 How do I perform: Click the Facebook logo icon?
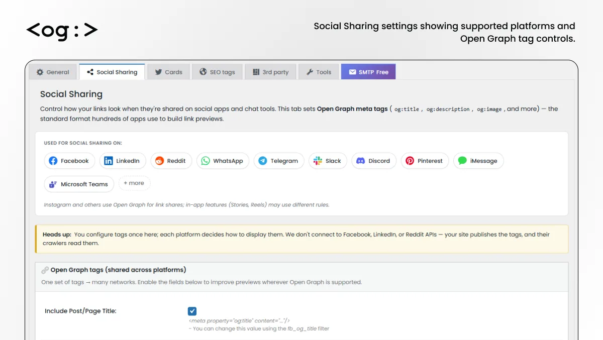[x=53, y=161]
